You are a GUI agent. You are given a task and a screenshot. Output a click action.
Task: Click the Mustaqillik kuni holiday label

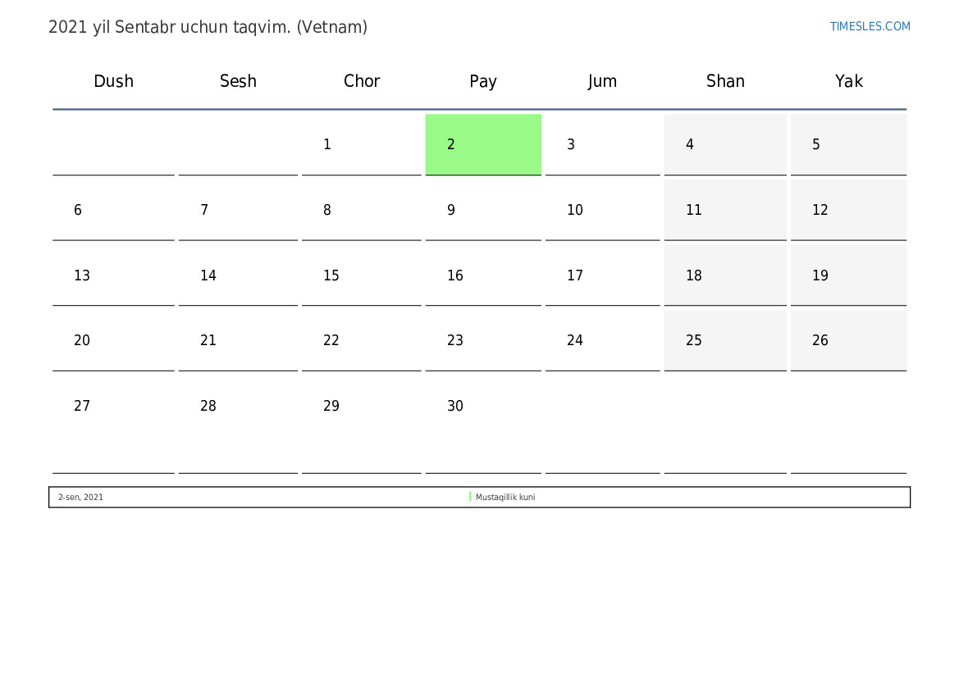[505, 497]
